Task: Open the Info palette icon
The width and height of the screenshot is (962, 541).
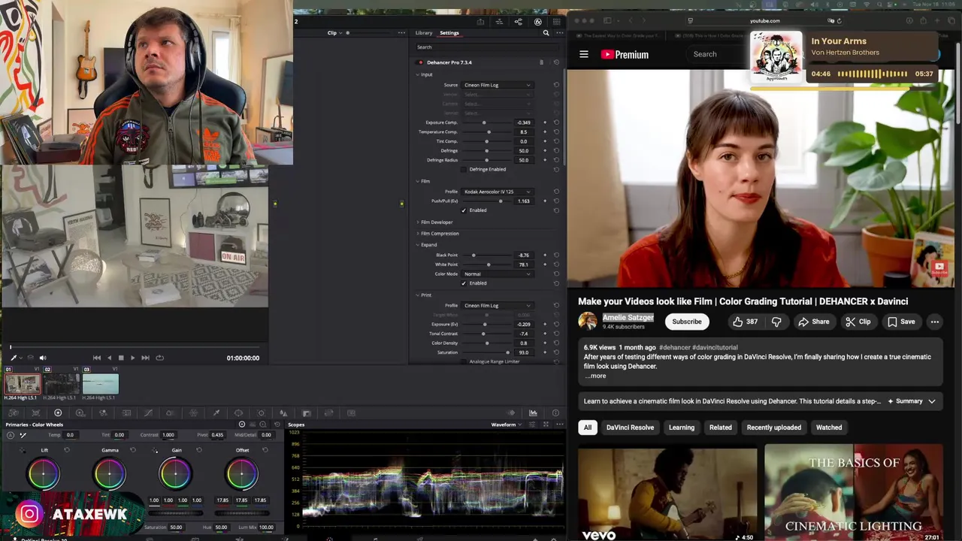Action: pos(555,413)
